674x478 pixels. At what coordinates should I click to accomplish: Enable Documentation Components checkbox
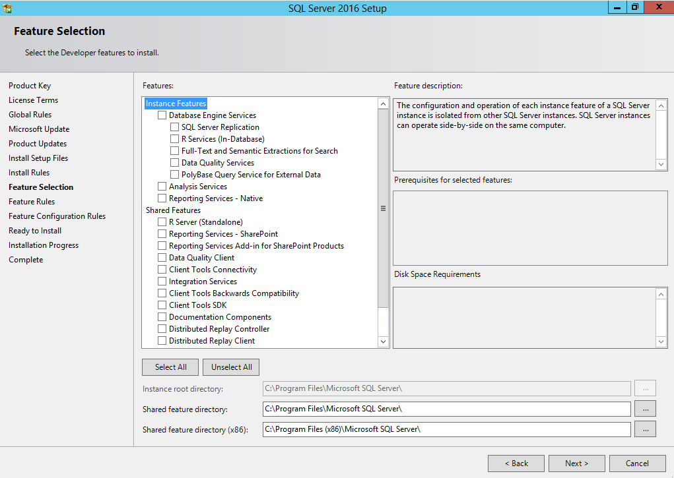click(162, 317)
